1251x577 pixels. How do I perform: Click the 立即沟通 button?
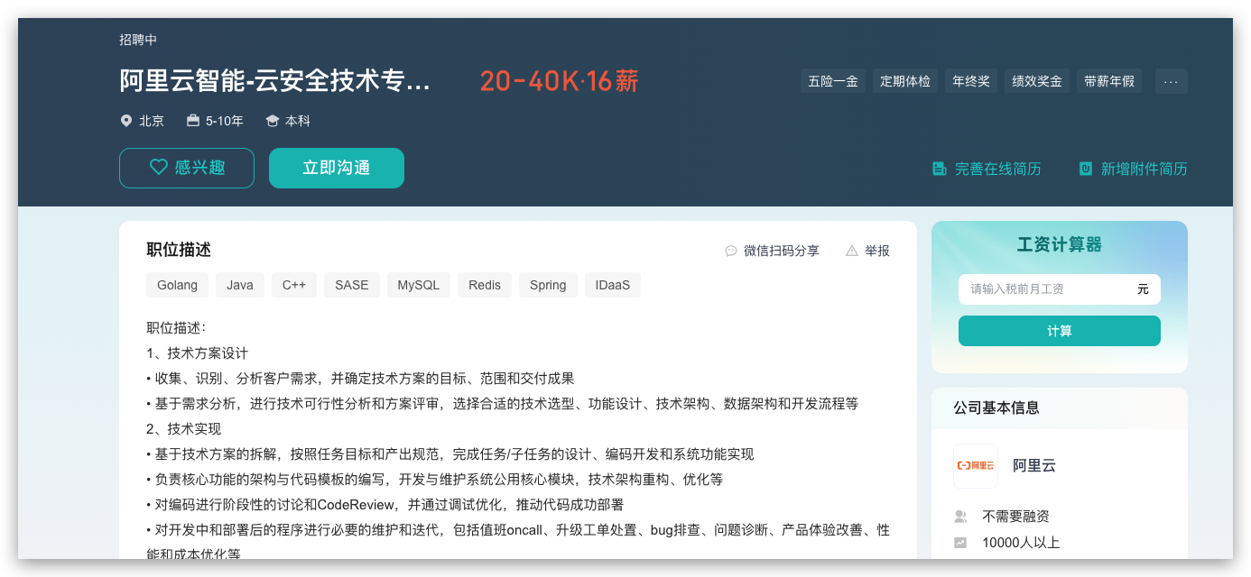337,168
